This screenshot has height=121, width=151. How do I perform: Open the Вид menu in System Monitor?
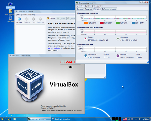coord(94,6)
